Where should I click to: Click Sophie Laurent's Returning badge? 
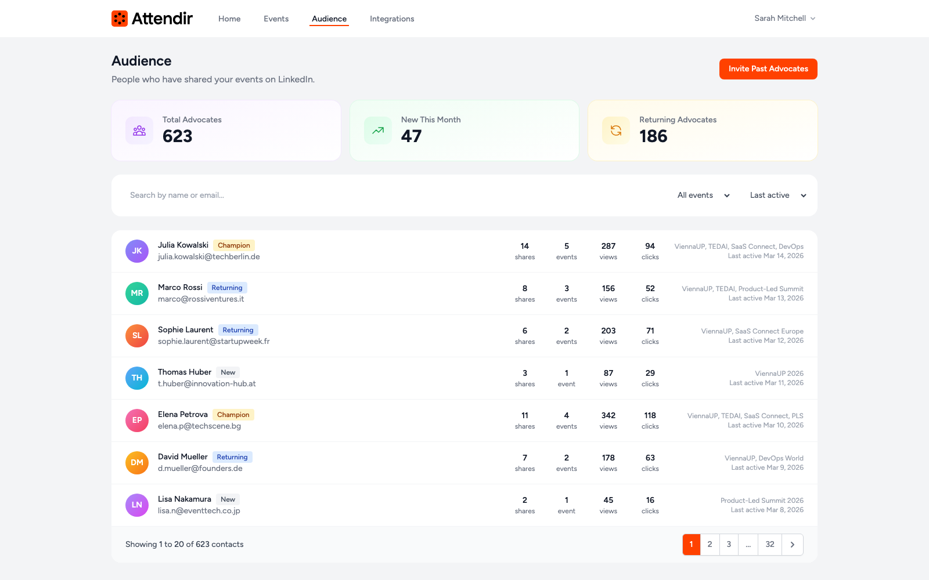(238, 330)
